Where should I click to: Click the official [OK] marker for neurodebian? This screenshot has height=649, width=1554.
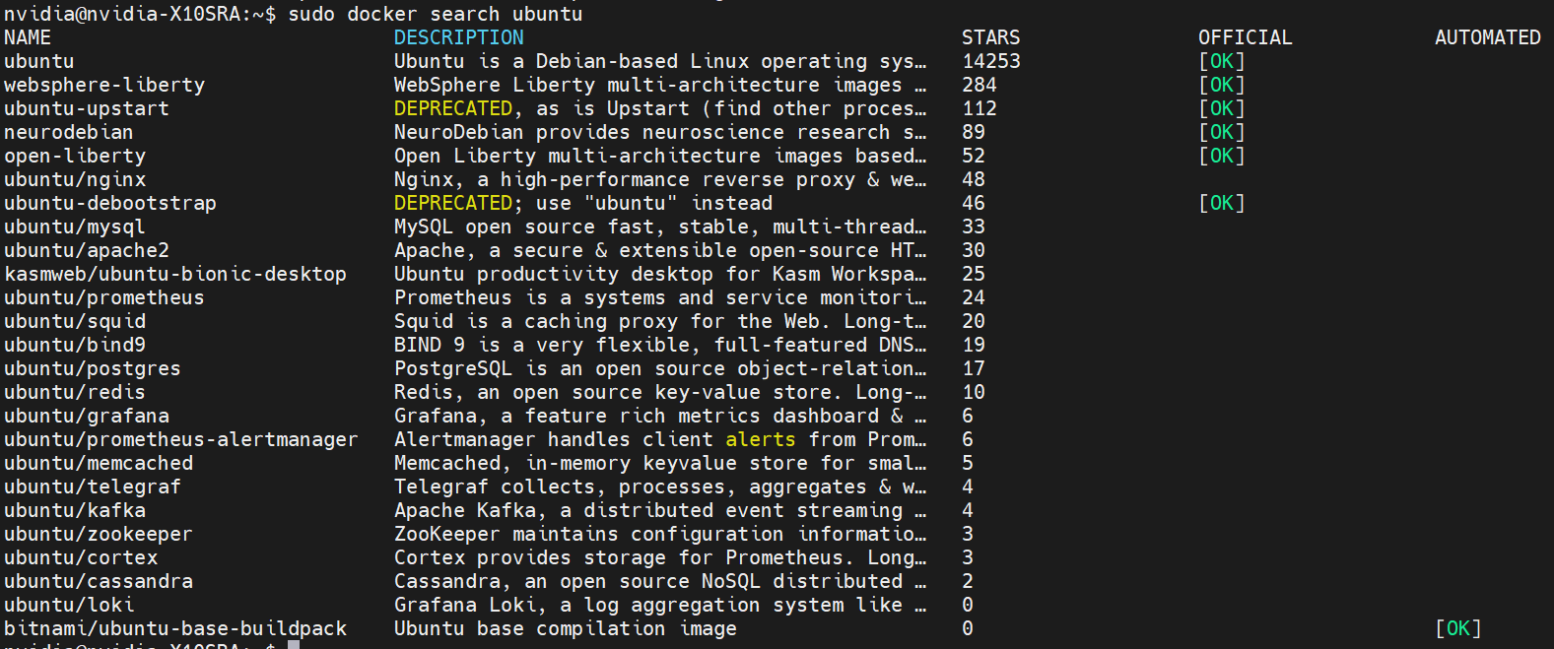[1221, 132]
